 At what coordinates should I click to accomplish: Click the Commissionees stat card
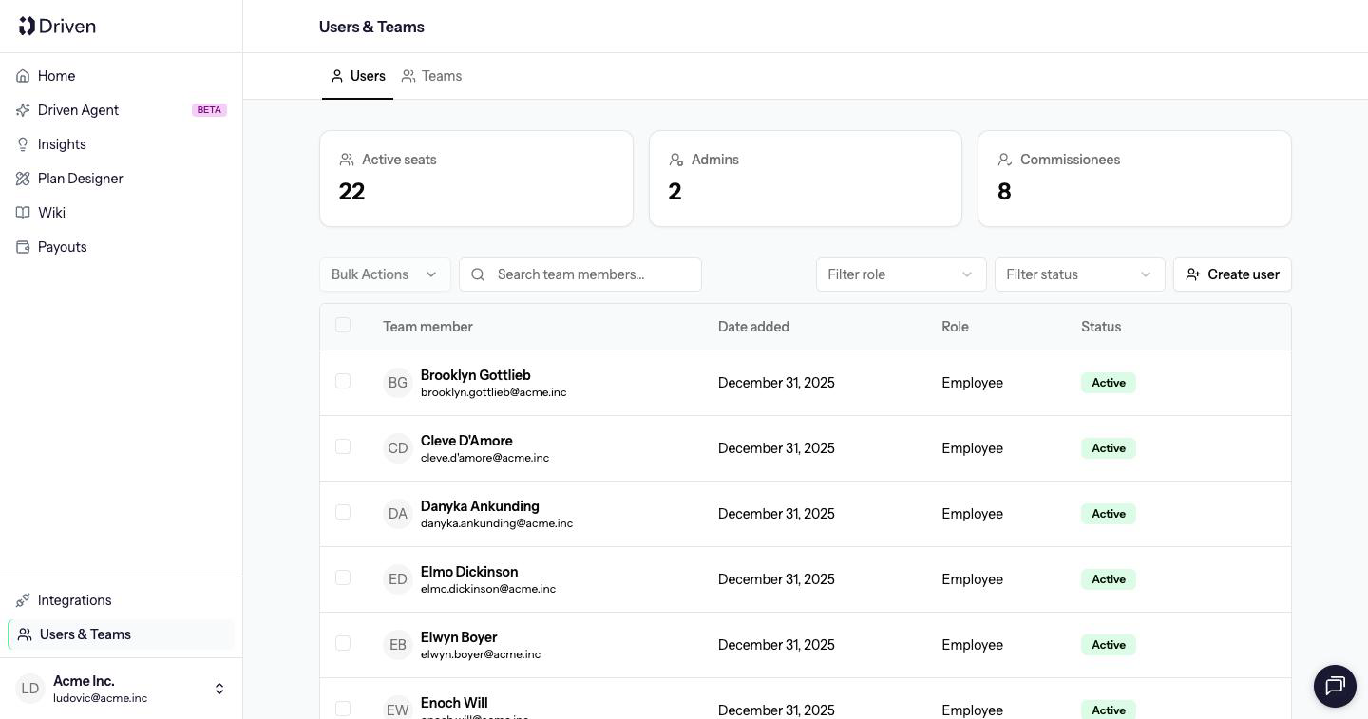(1134, 179)
